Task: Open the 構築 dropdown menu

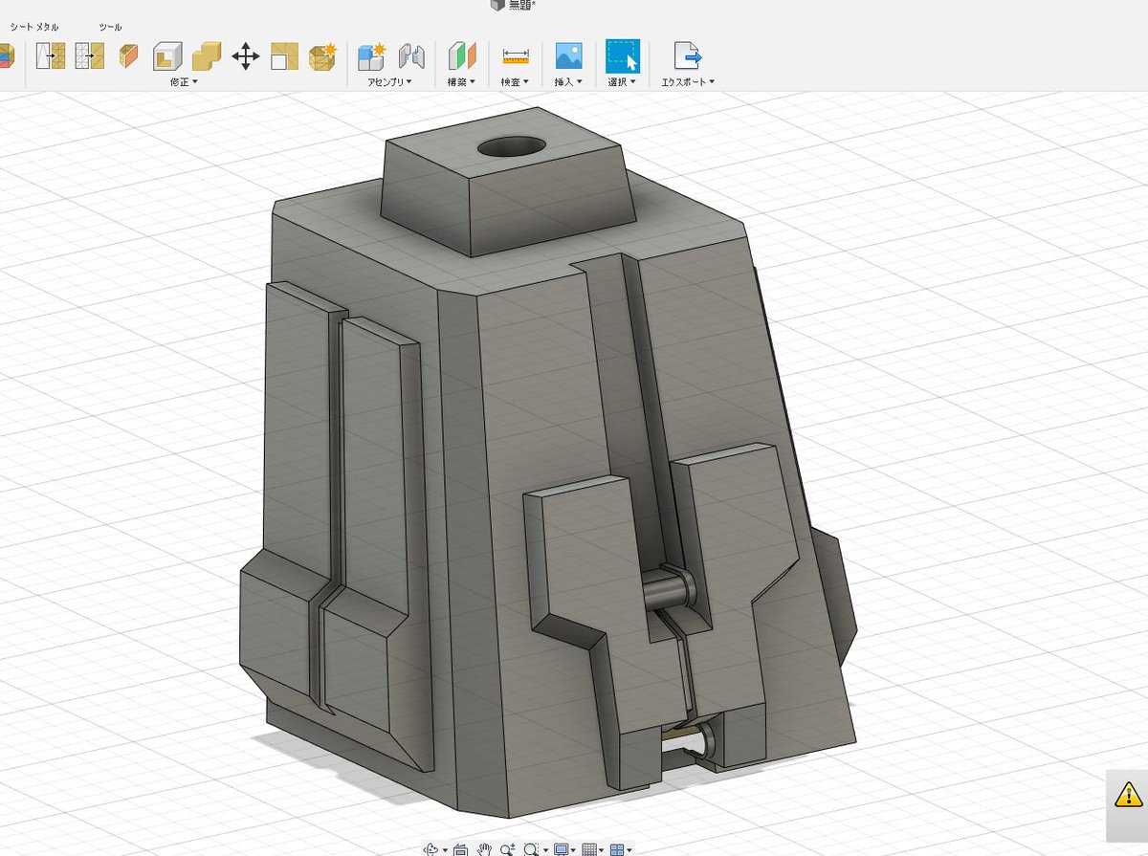Action: click(462, 82)
